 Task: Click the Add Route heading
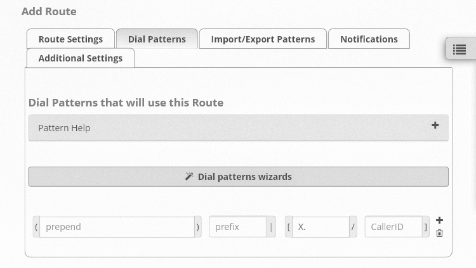point(49,11)
